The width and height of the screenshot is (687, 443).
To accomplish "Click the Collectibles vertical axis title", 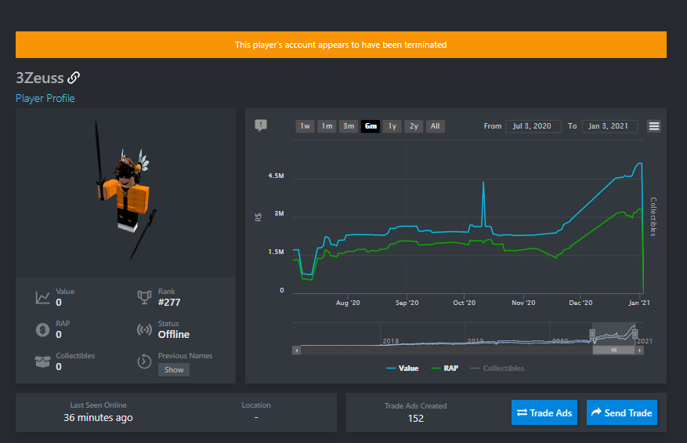I will (653, 216).
